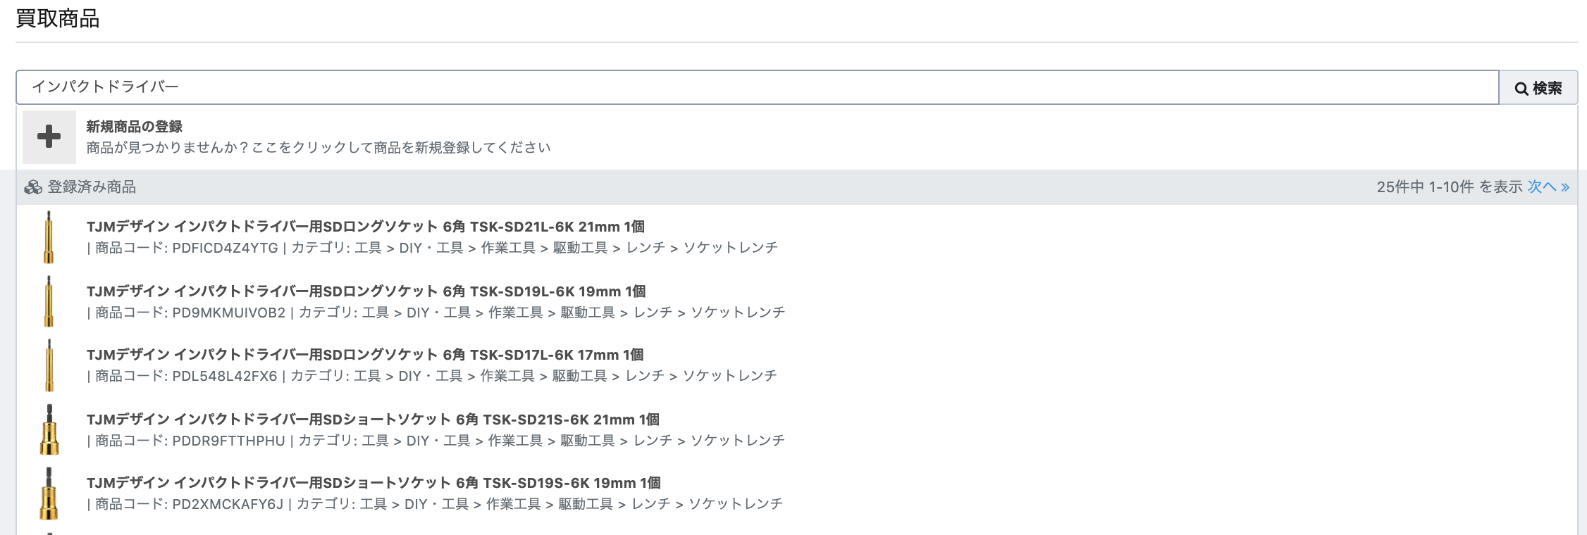Click the prompt 商品が見つかりませんか register text

tap(319, 148)
